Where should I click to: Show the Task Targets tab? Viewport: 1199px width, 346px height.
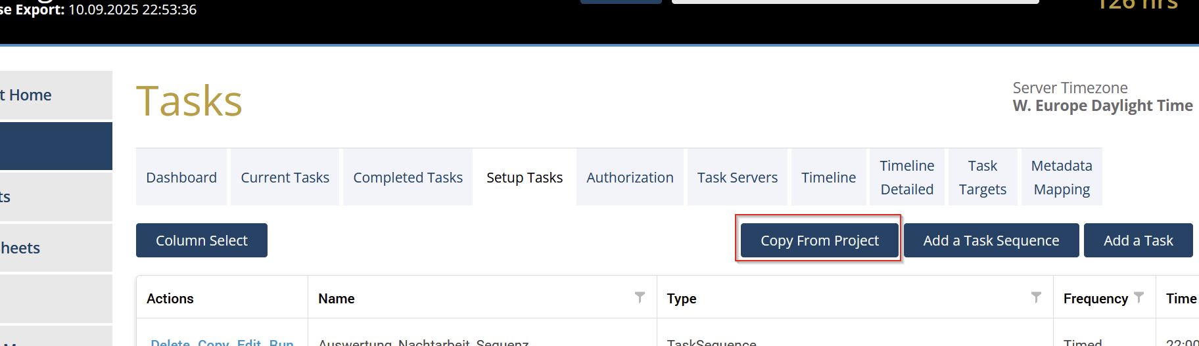pos(982,177)
